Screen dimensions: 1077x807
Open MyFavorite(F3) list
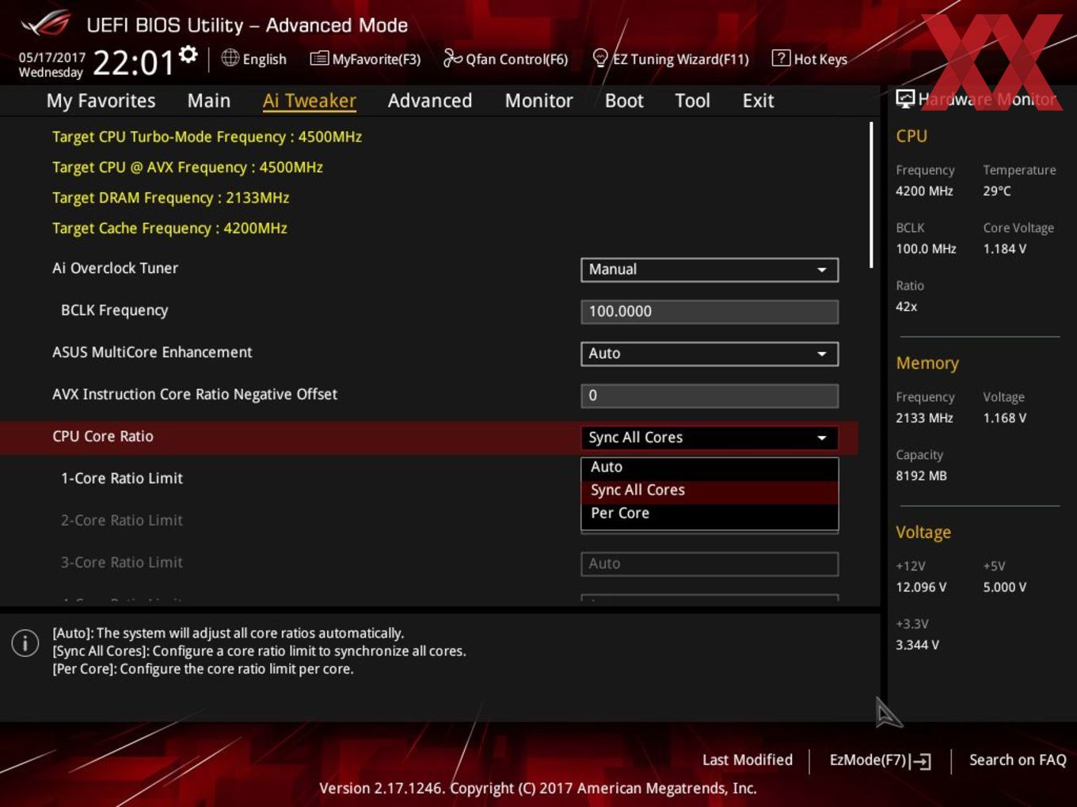pos(365,59)
